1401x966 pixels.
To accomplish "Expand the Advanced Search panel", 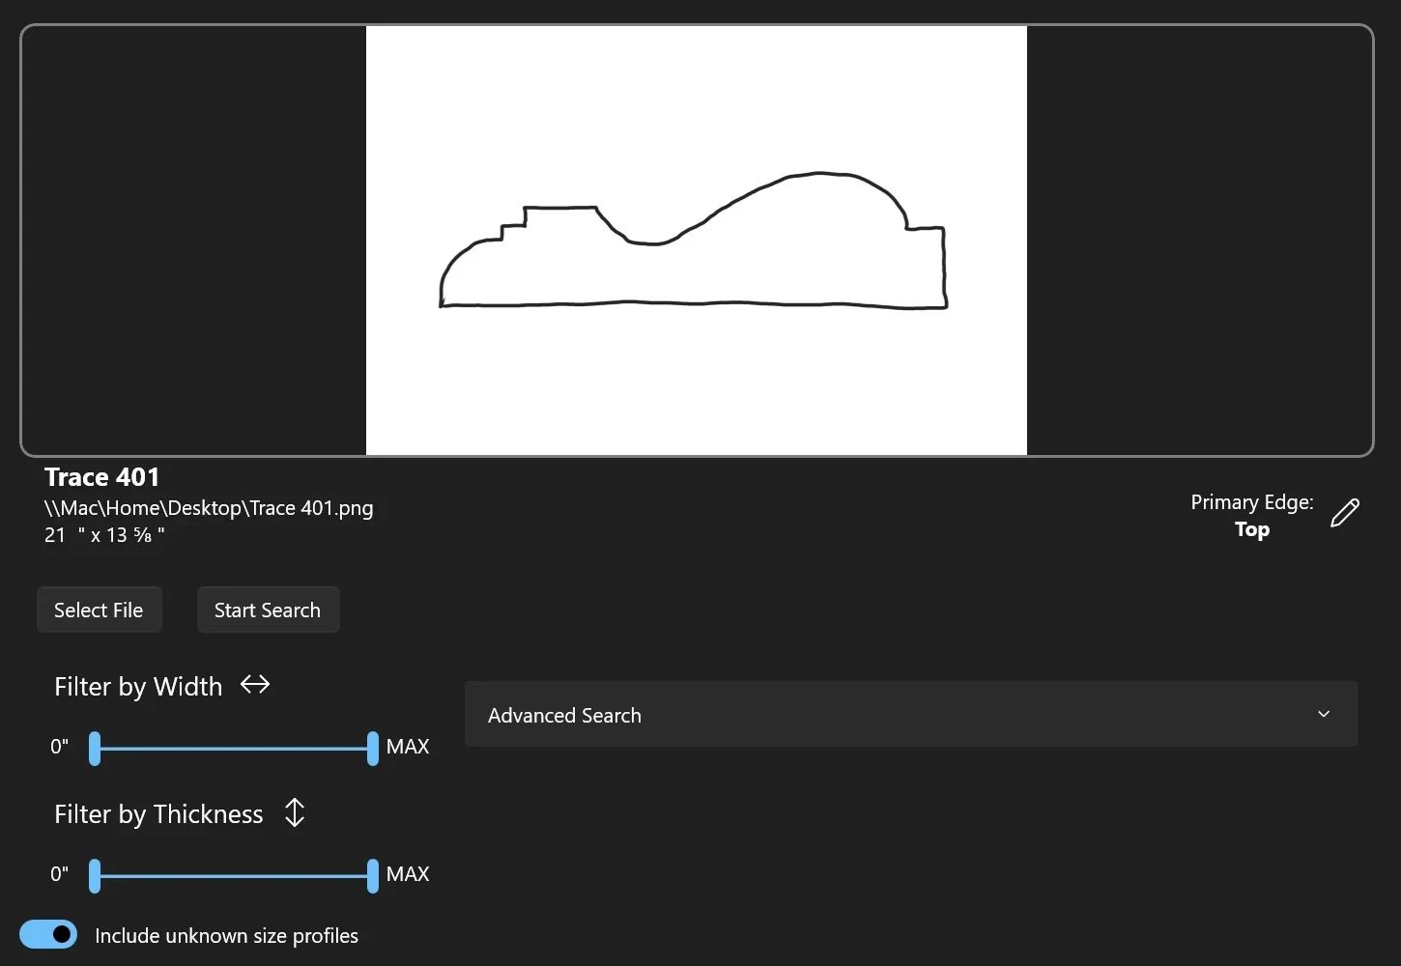I will coord(911,714).
